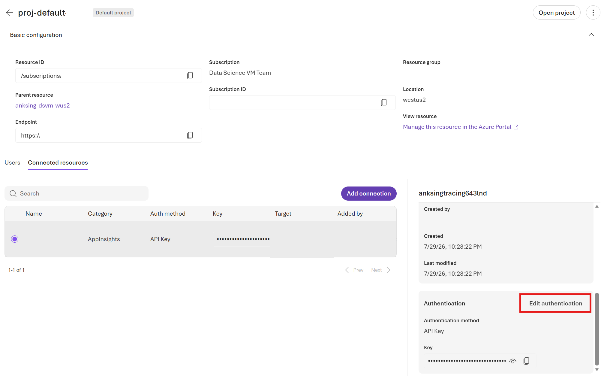Select the Connected resources tab

click(58, 162)
